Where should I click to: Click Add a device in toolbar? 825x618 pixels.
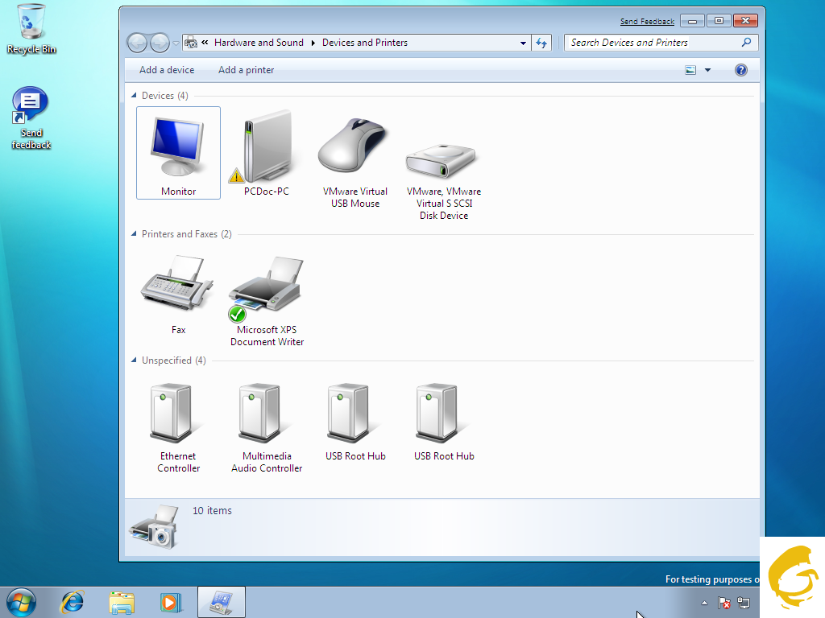[x=167, y=70]
